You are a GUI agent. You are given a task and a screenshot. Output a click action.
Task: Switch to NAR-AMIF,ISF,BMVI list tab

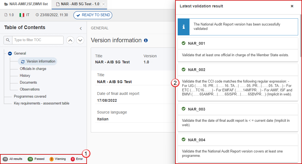(x=26, y=4)
